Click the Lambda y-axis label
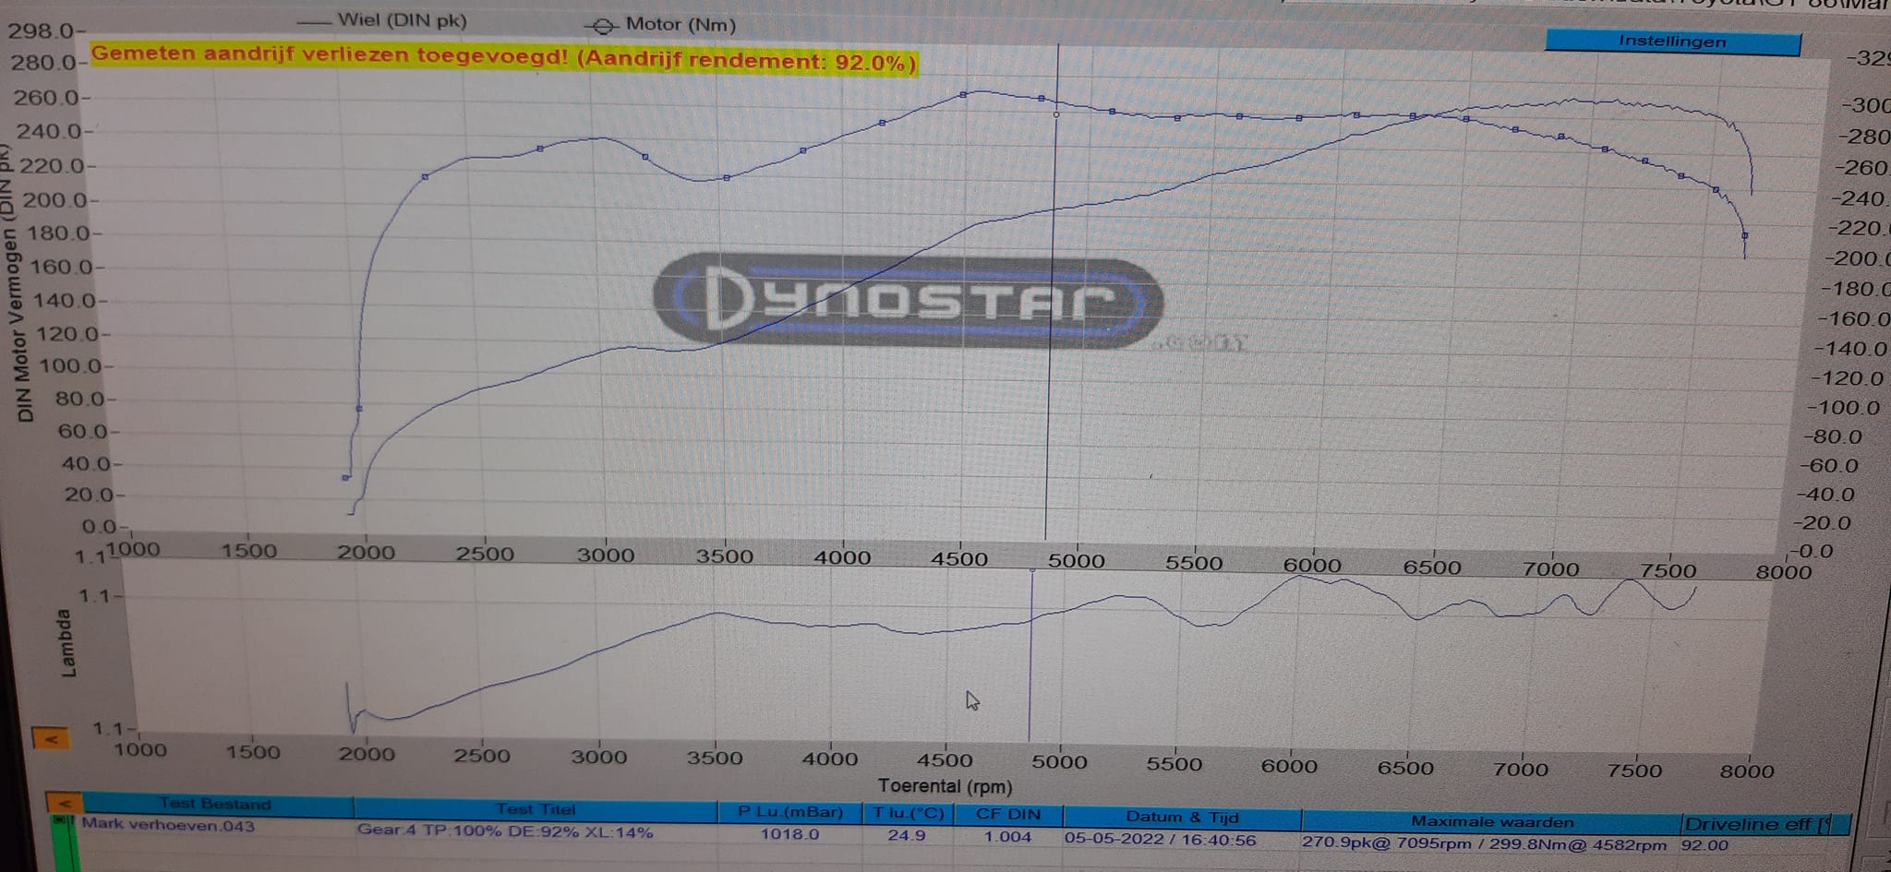The image size is (1891, 872). click(67, 643)
